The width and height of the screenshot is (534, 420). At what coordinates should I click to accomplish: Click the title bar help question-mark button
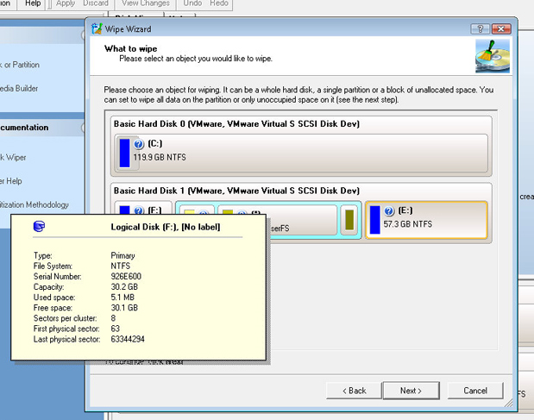pos(478,28)
